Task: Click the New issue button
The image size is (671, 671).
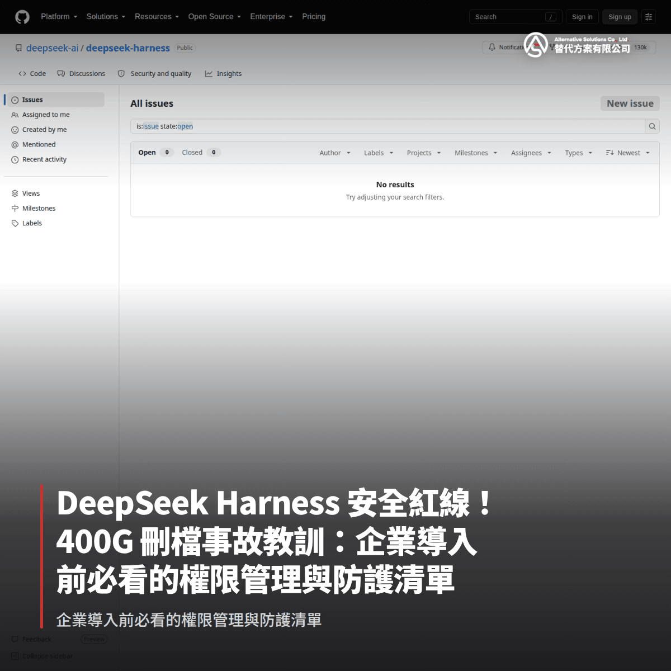Action: pos(630,103)
